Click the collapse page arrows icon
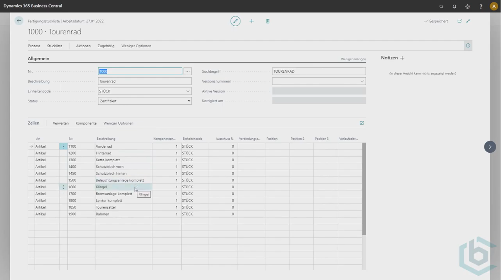Screen dimensions: 501x280 coord(468,21)
